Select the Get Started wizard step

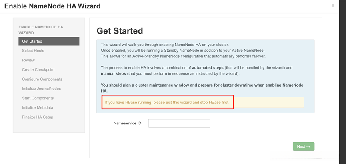(x=48, y=41)
